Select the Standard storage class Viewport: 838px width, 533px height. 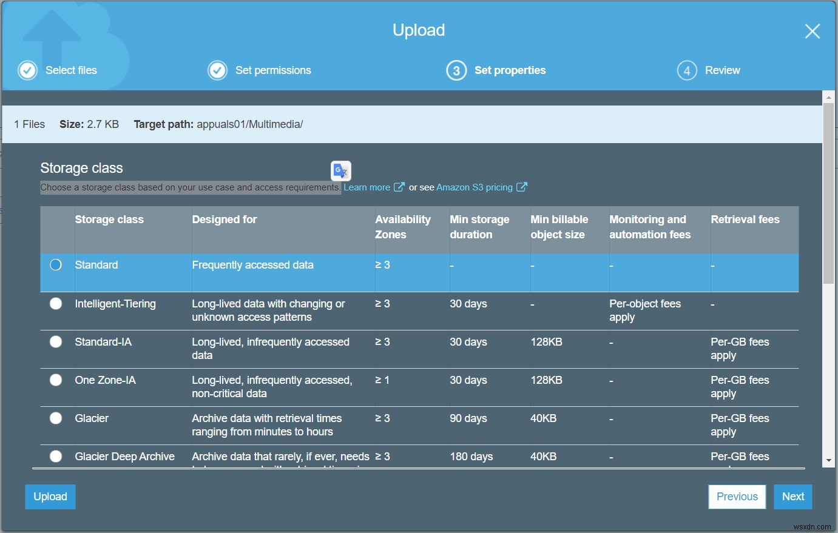tap(56, 264)
